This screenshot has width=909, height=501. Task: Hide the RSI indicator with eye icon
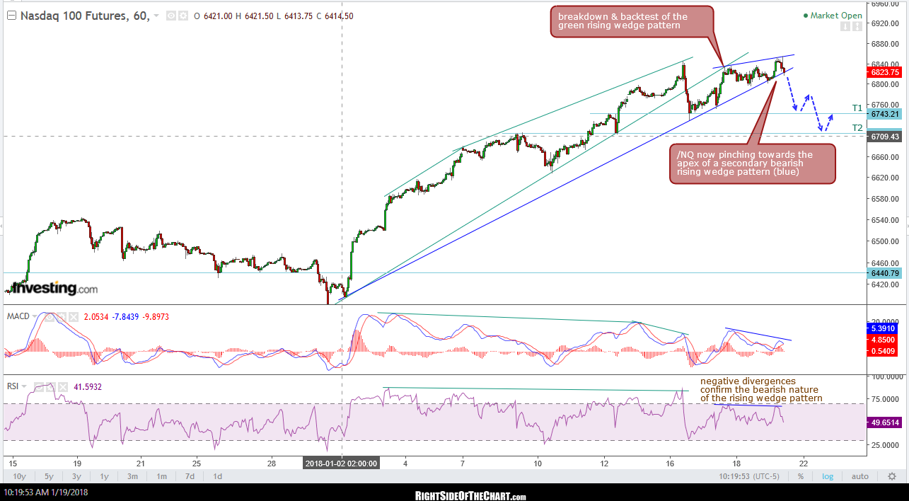[x=39, y=386]
